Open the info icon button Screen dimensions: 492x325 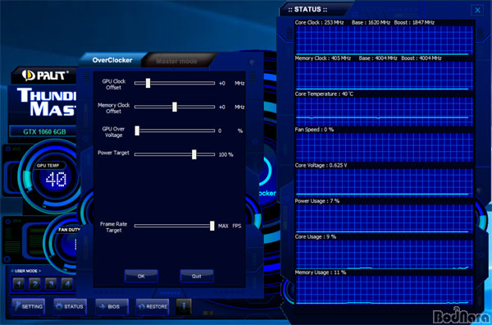pos(184,306)
